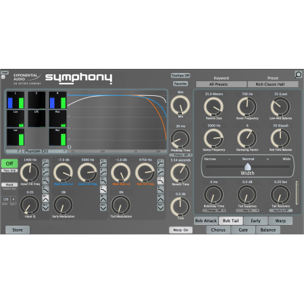Click the Favorite button
This screenshot has width=304, height=304.
pos(180,84)
